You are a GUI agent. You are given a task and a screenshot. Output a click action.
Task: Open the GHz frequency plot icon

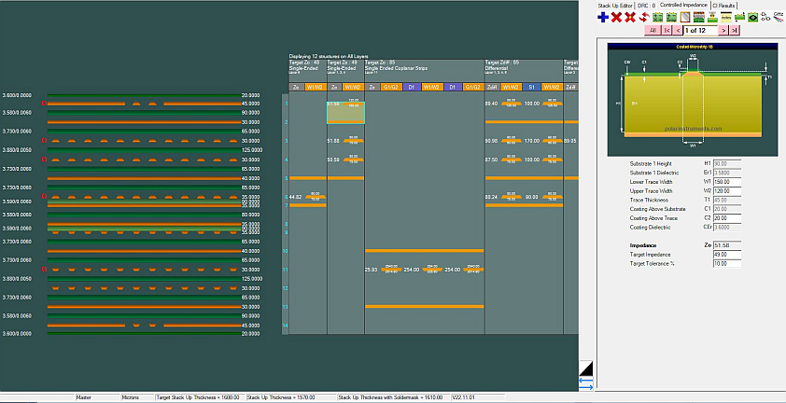click(779, 18)
